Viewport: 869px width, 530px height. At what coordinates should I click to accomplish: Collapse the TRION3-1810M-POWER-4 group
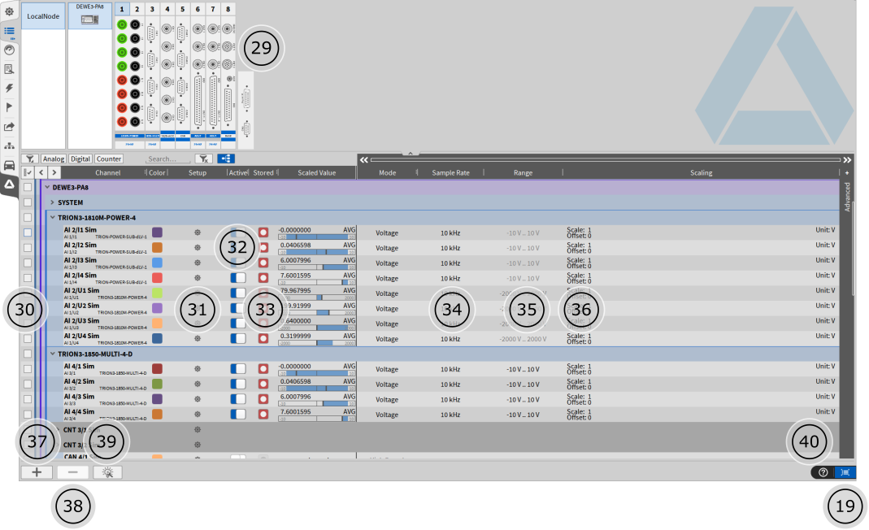point(53,217)
